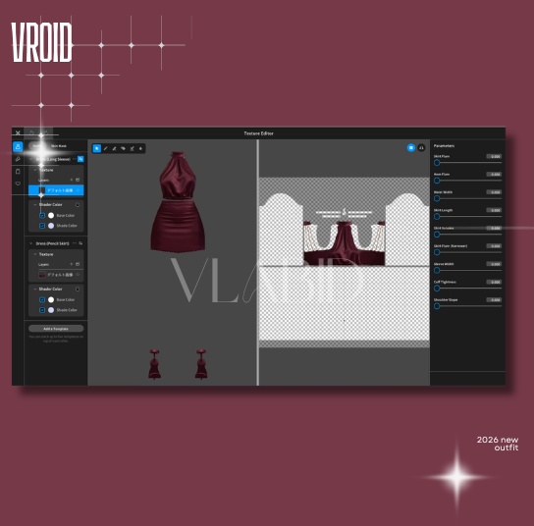Click the Waist Width value field

point(494,192)
